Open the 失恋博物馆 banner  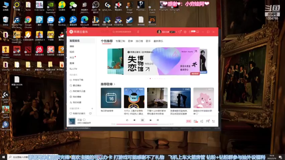[x=162, y=62]
